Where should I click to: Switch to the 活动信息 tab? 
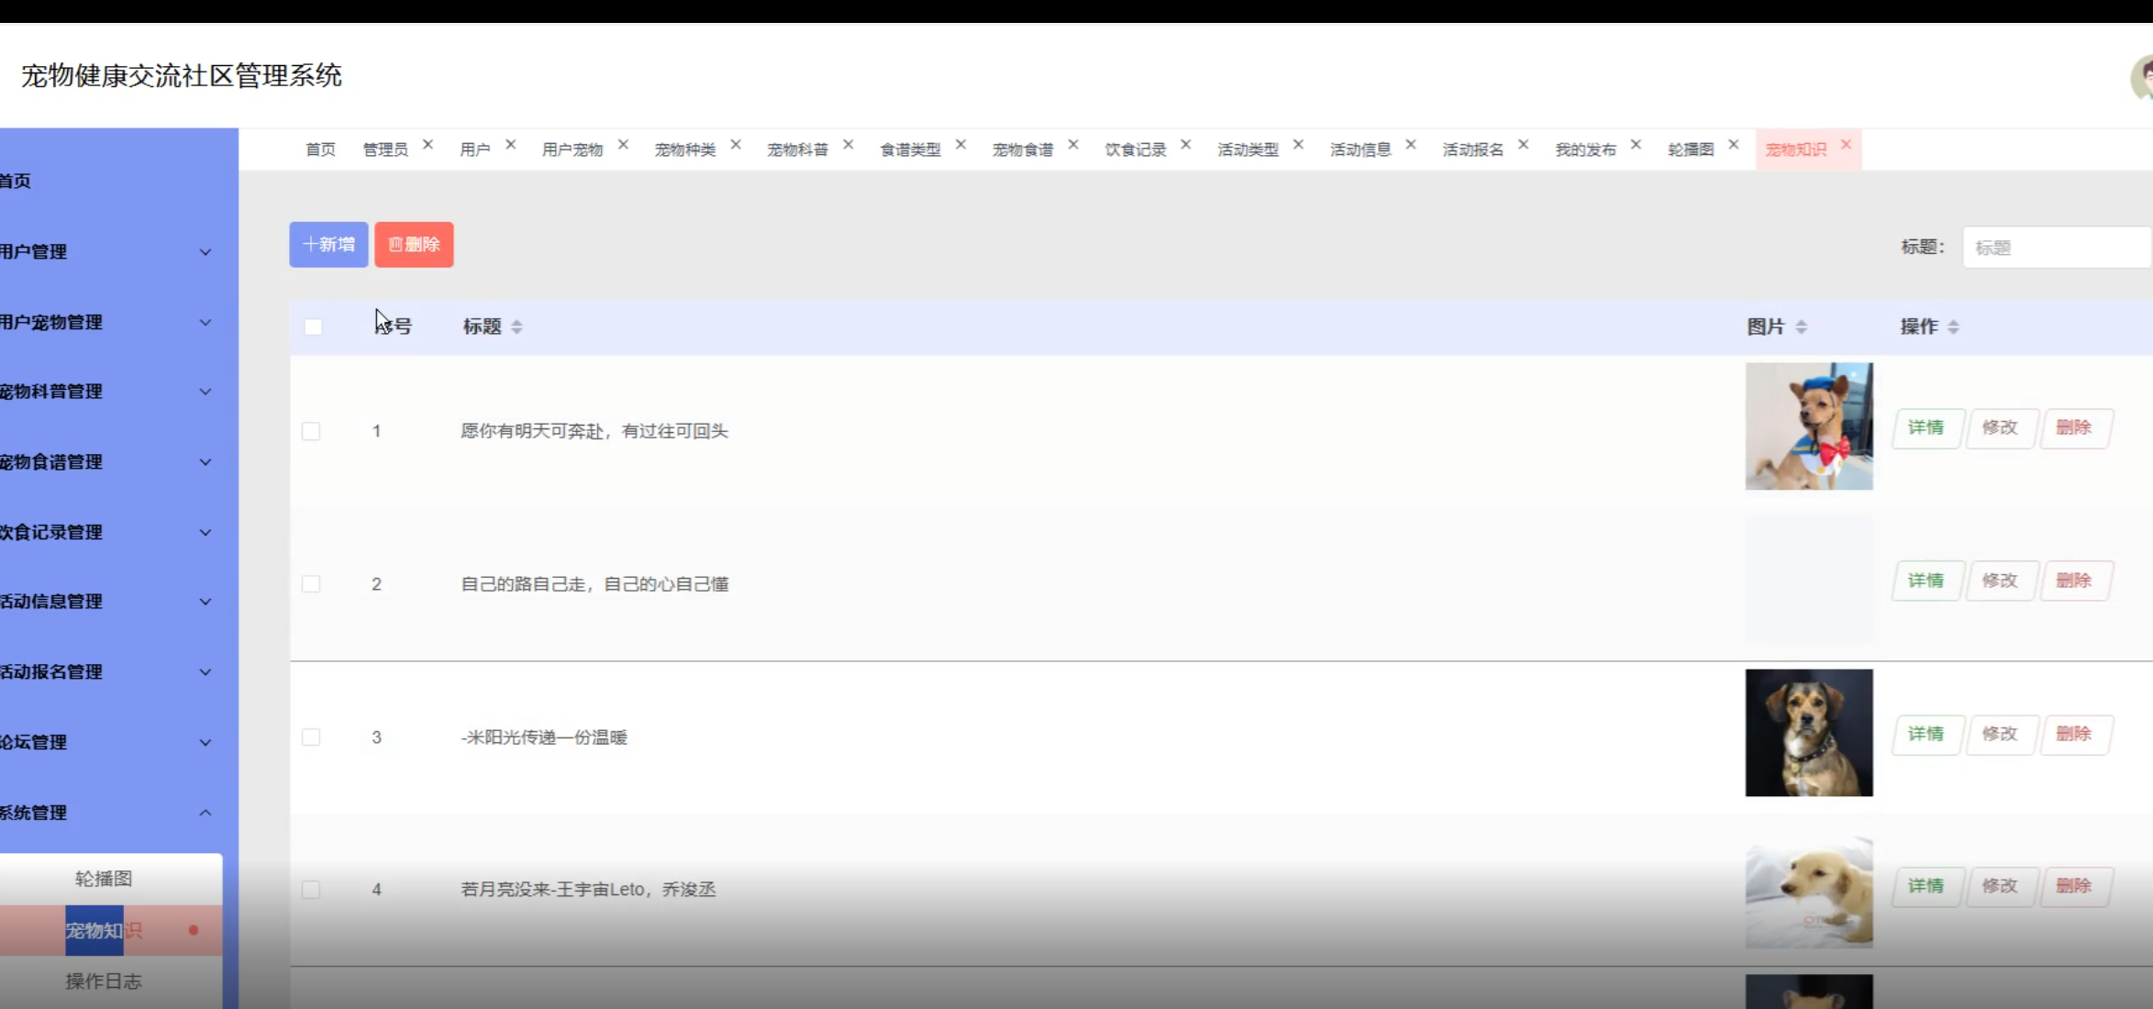(1360, 150)
